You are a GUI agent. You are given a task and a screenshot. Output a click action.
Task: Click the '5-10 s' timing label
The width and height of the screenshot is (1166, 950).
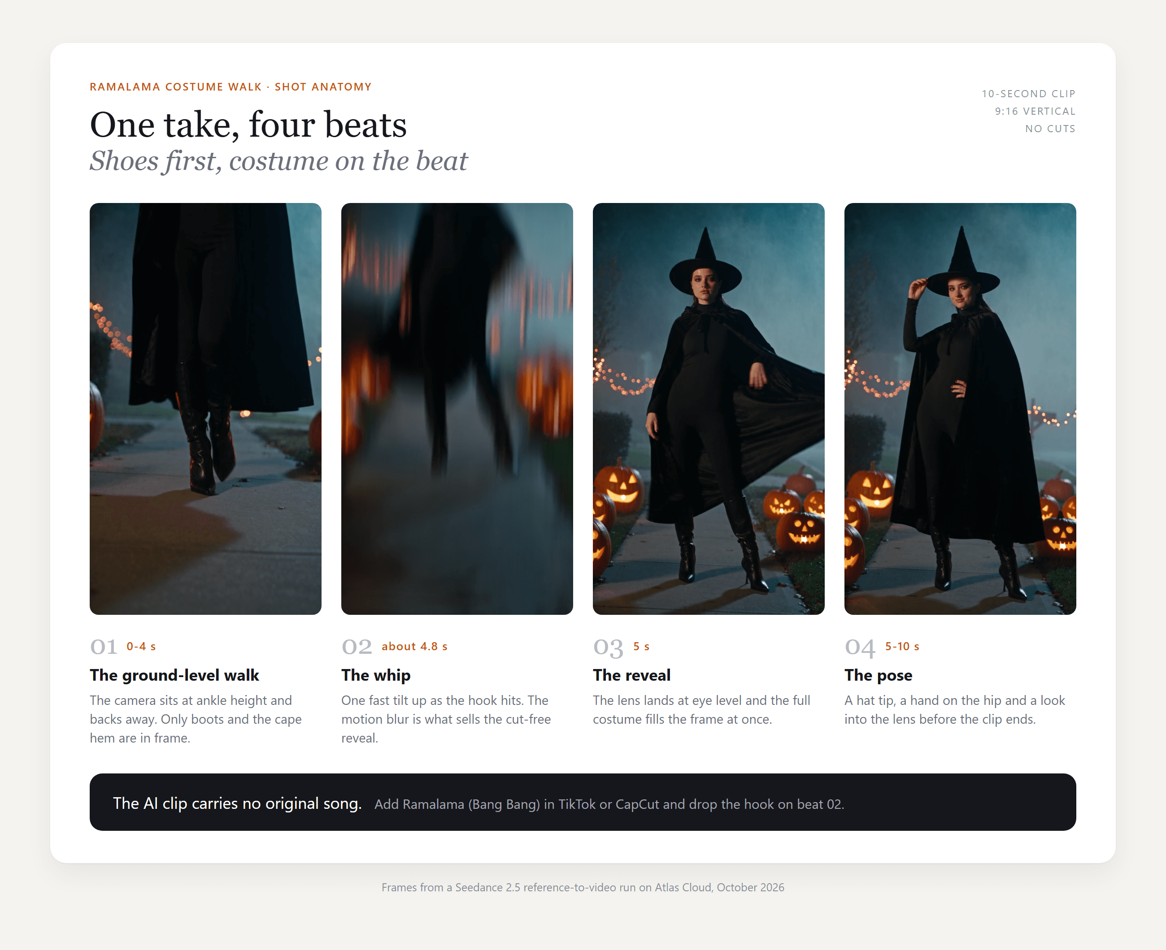[x=902, y=646]
